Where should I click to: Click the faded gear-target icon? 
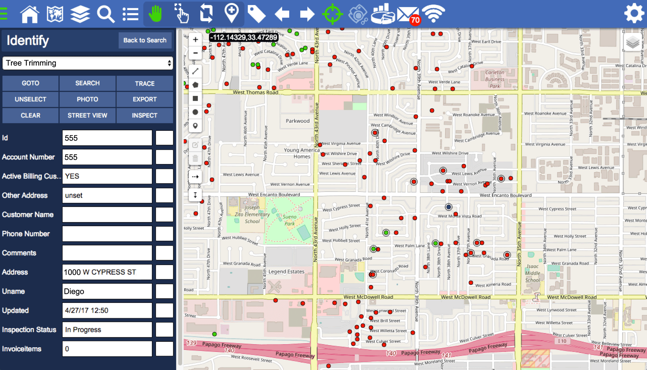pos(358,14)
